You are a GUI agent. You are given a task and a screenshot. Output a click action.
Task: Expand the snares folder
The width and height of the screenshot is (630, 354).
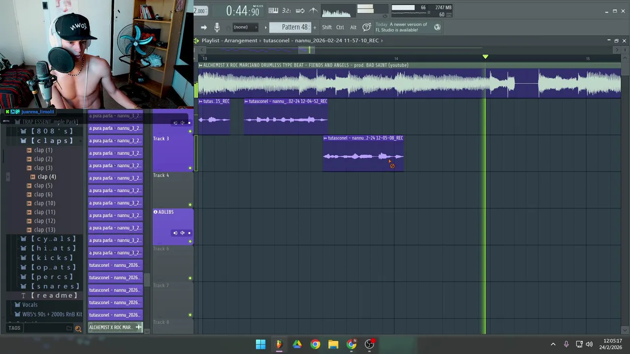pos(49,286)
